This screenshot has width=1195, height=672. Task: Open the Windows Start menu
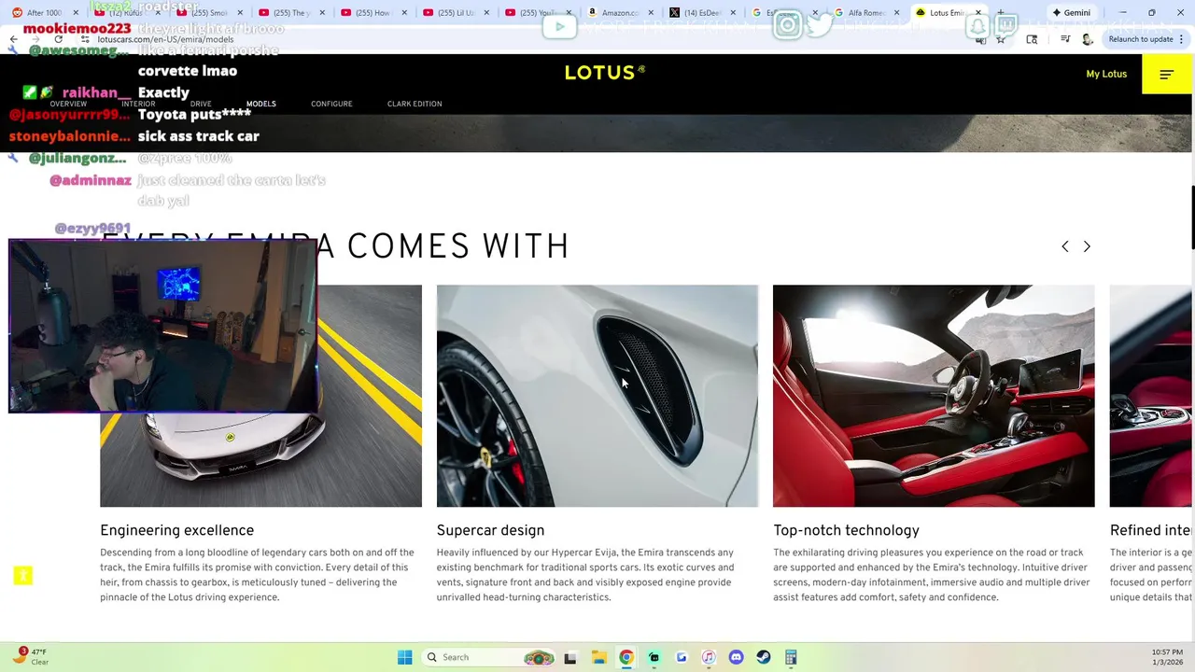pyautogui.click(x=404, y=657)
